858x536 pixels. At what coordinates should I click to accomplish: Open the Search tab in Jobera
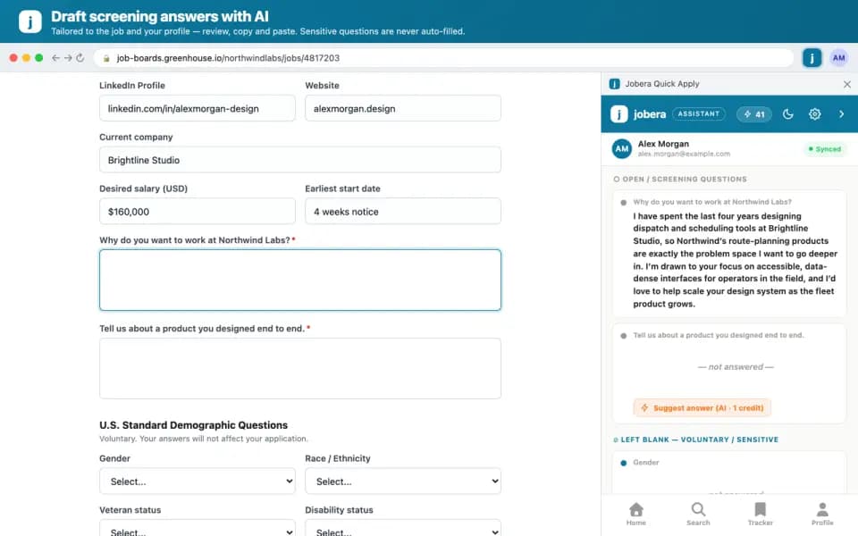pyautogui.click(x=698, y=514)
